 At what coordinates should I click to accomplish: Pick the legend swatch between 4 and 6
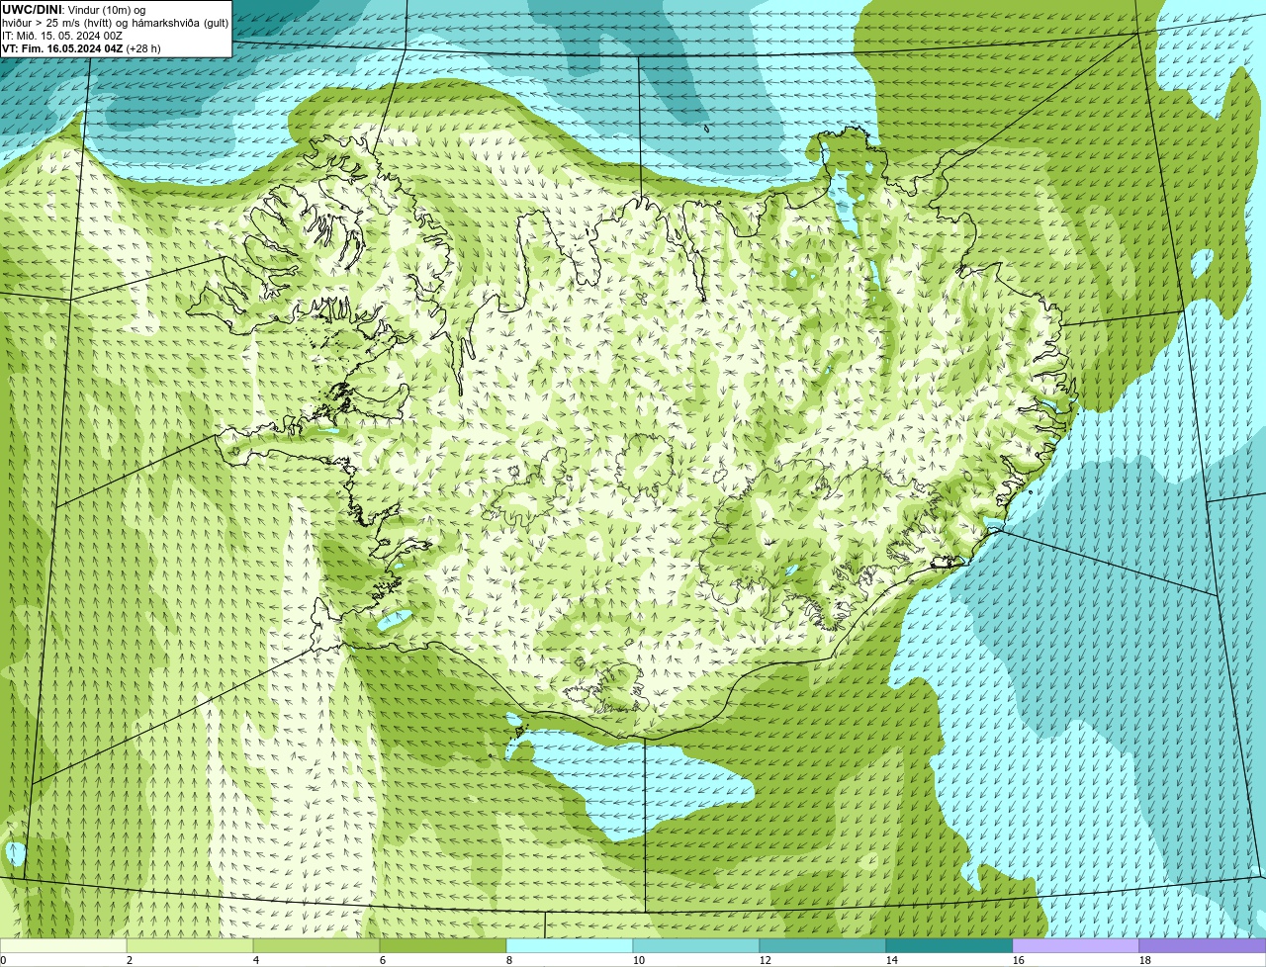click(316, 945)
